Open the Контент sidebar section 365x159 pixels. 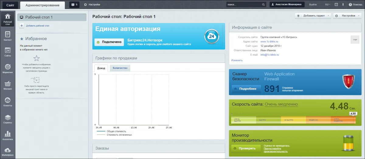coord(8,36)
